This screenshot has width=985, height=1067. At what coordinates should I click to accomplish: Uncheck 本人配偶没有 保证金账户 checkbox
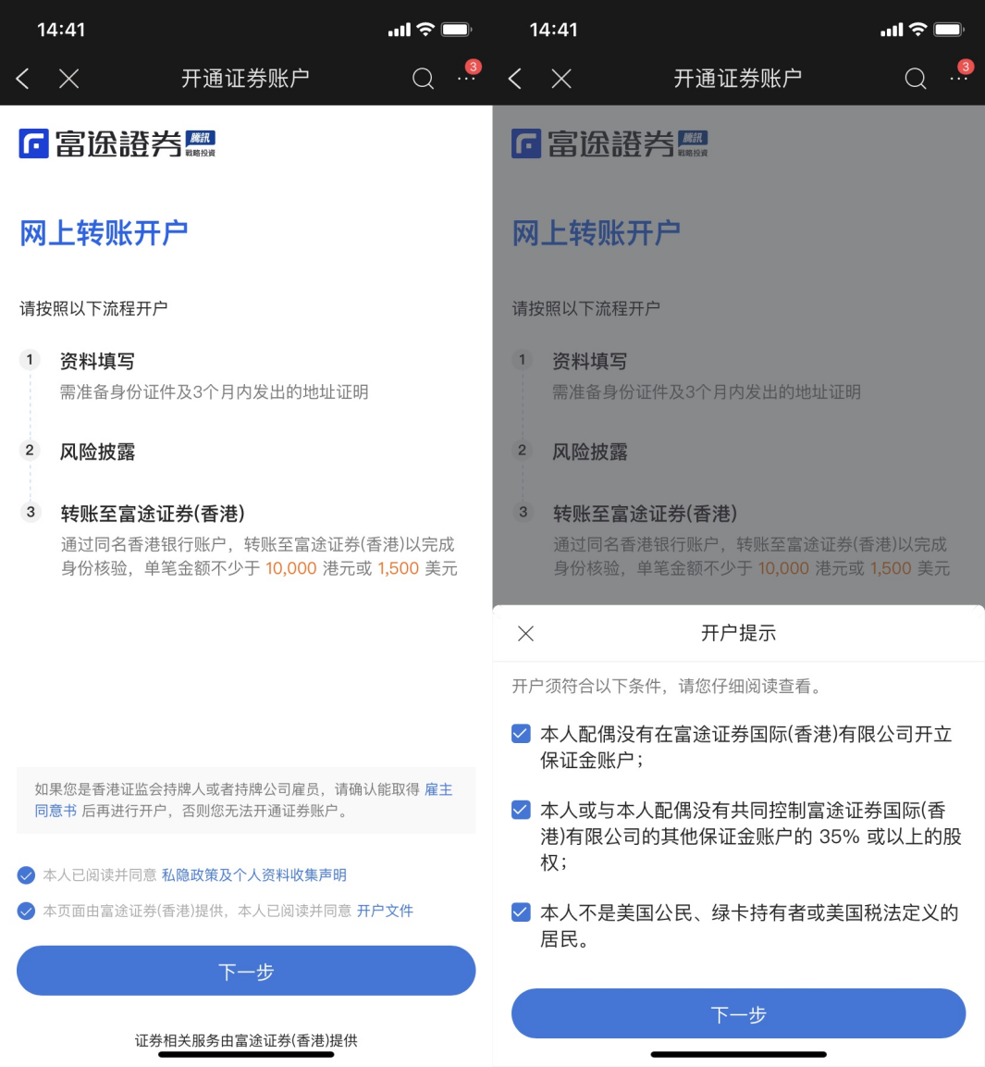[521, 734]
